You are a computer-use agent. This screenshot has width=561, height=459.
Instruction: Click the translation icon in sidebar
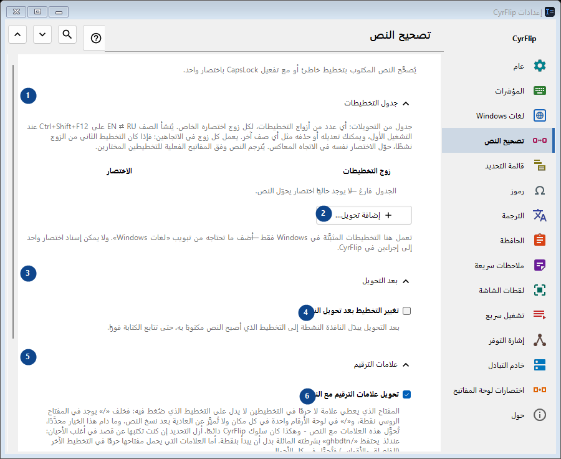pyautogui.click(x=540, y=215)
